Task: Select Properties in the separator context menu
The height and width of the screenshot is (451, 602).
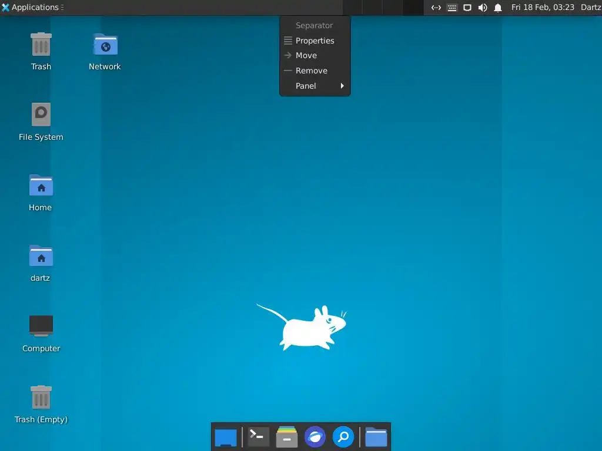Action: pyautogui.click(x=315, y=41)
